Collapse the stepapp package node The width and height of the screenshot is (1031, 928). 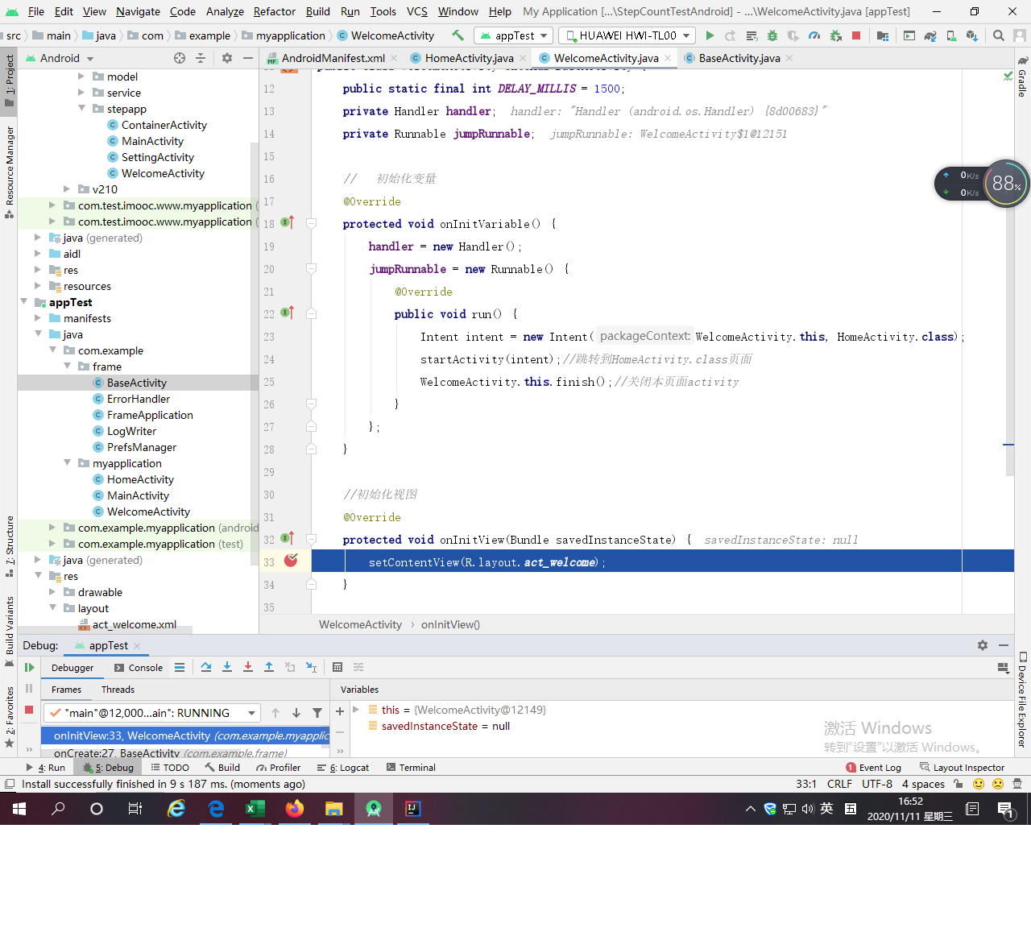coord(81,109)
